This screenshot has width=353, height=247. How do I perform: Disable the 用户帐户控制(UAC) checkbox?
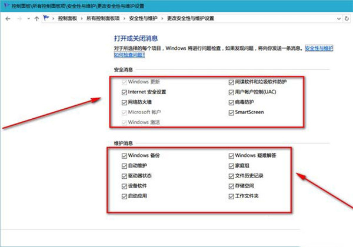[231, 92]
